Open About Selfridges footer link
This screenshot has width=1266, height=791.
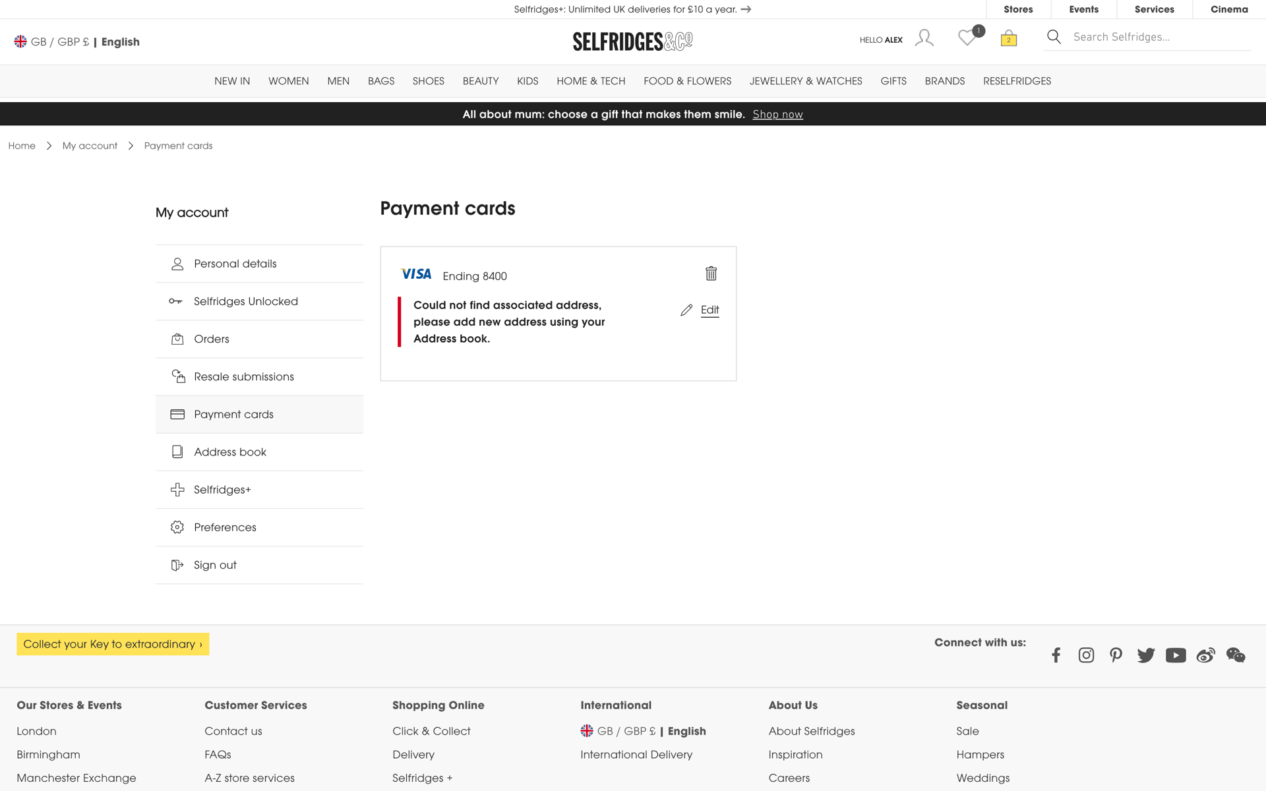coord(812,731)
